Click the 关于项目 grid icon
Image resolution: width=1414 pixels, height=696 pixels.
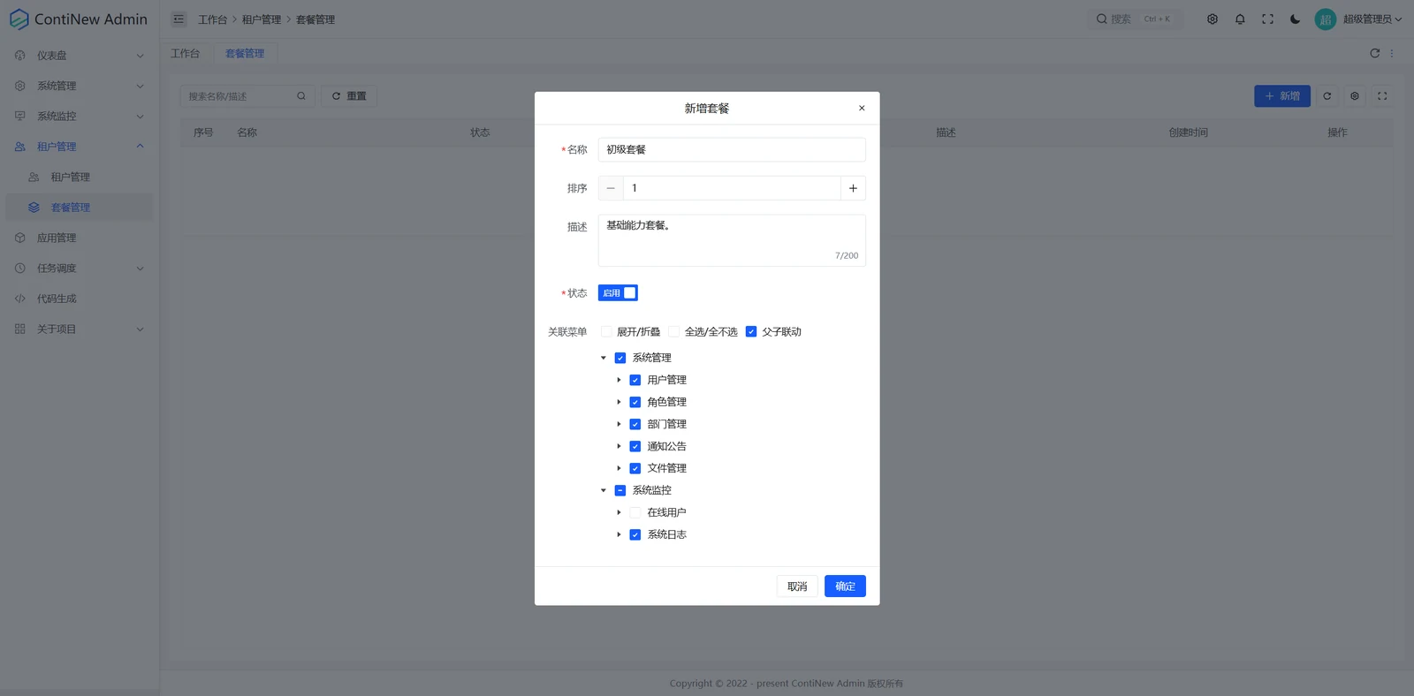pos(20,329)
